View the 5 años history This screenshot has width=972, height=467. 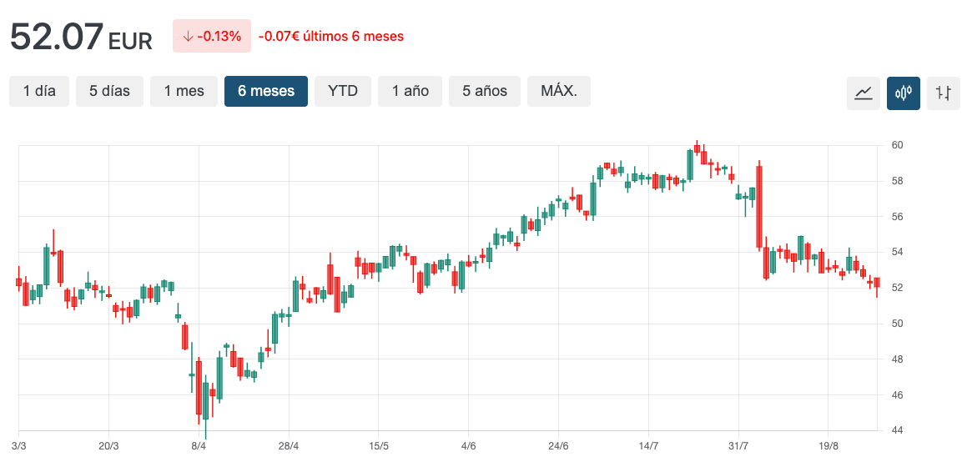pyautogui.click(x=484, y=92)
